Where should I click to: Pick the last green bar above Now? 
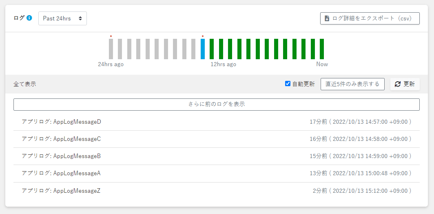click(322, 49)
